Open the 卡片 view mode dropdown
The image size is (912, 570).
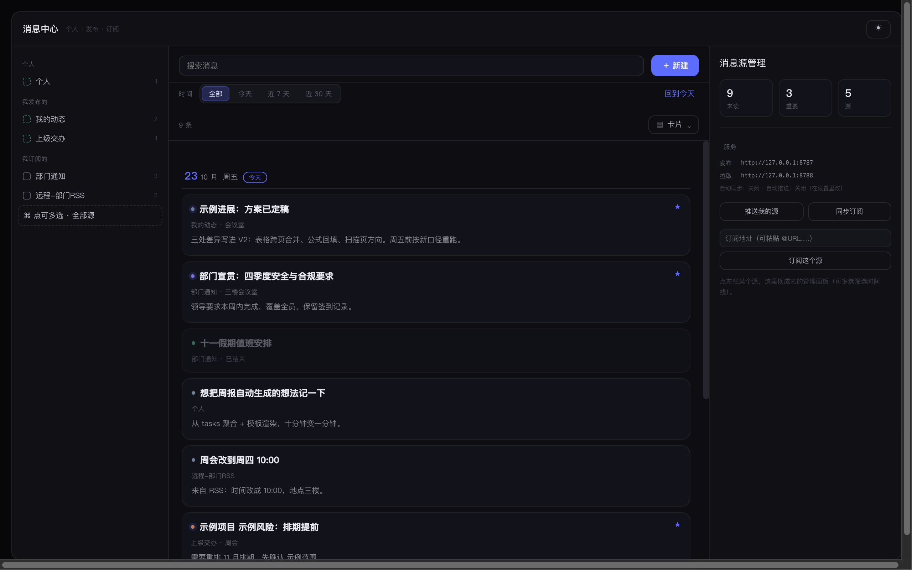(x=673, y=124)
